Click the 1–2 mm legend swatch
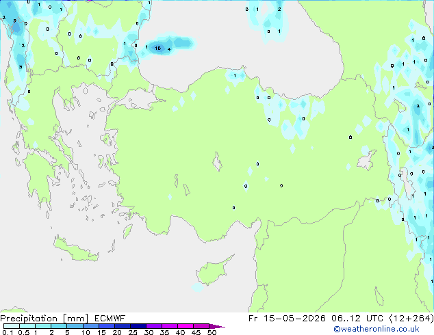 pos(43,326)
